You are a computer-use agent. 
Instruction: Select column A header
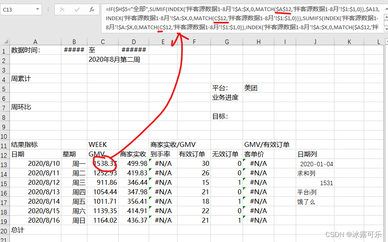click(35, 42)
